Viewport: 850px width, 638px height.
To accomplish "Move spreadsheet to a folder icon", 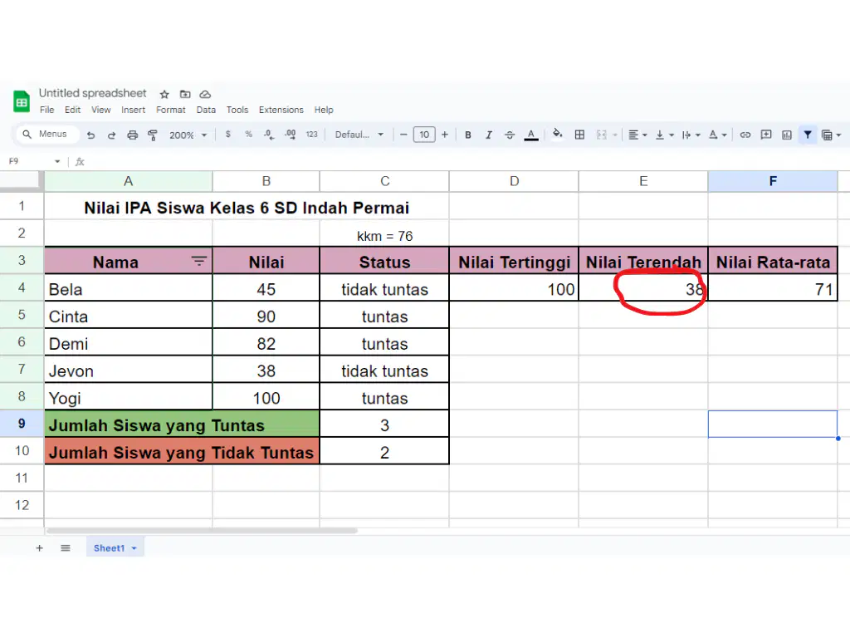I will (x=185, y=95).
